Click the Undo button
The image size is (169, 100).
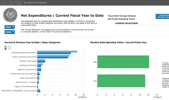tap(10, 32)
